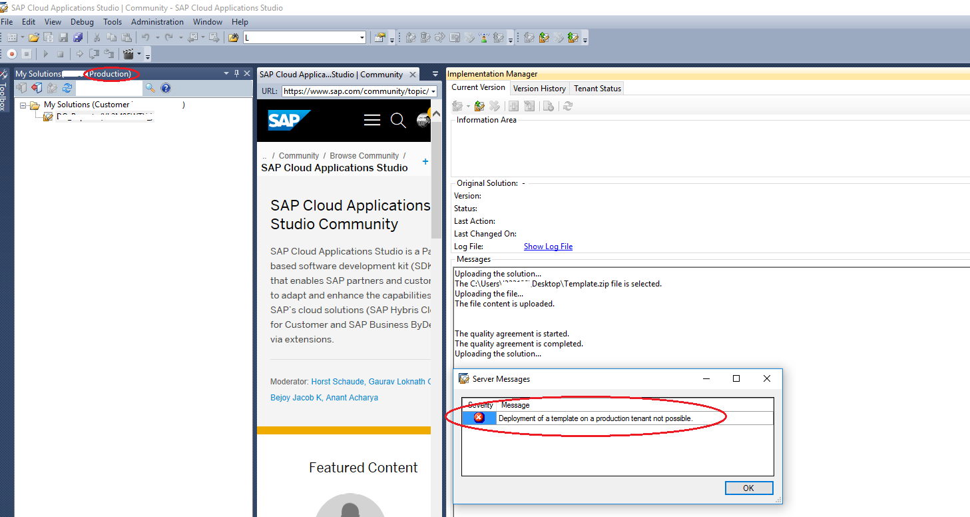Switch to the Version History tab
The width and height of the screenshot is (970, 517).
click(540, 89)
